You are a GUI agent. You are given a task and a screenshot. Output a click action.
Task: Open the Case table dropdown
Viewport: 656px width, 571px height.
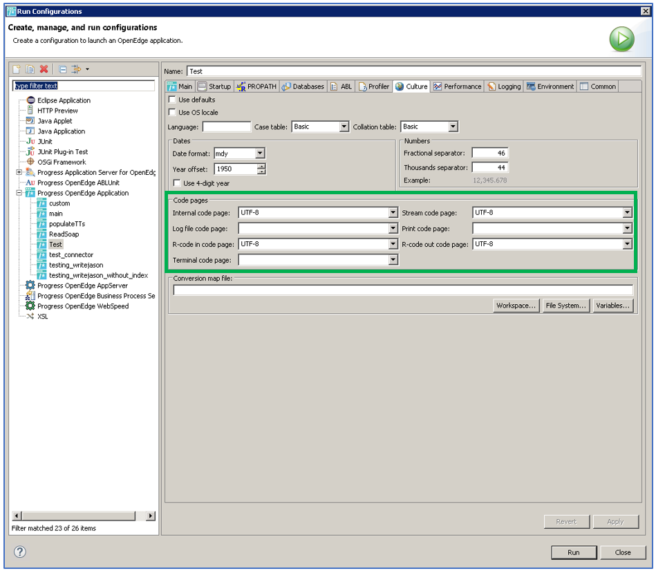click(x=344, y=127)
